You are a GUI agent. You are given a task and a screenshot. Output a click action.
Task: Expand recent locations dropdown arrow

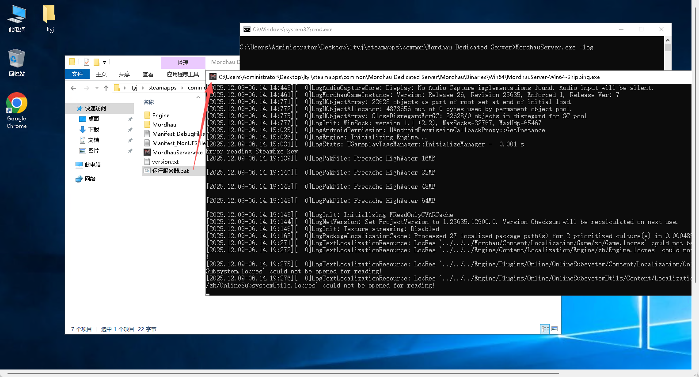pyautogui.click(x=97, y=88)
